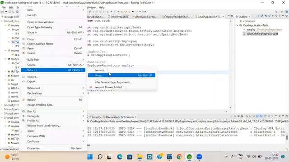Minimize the editor area button
The image size is (289, 162).
coord(228,16)
